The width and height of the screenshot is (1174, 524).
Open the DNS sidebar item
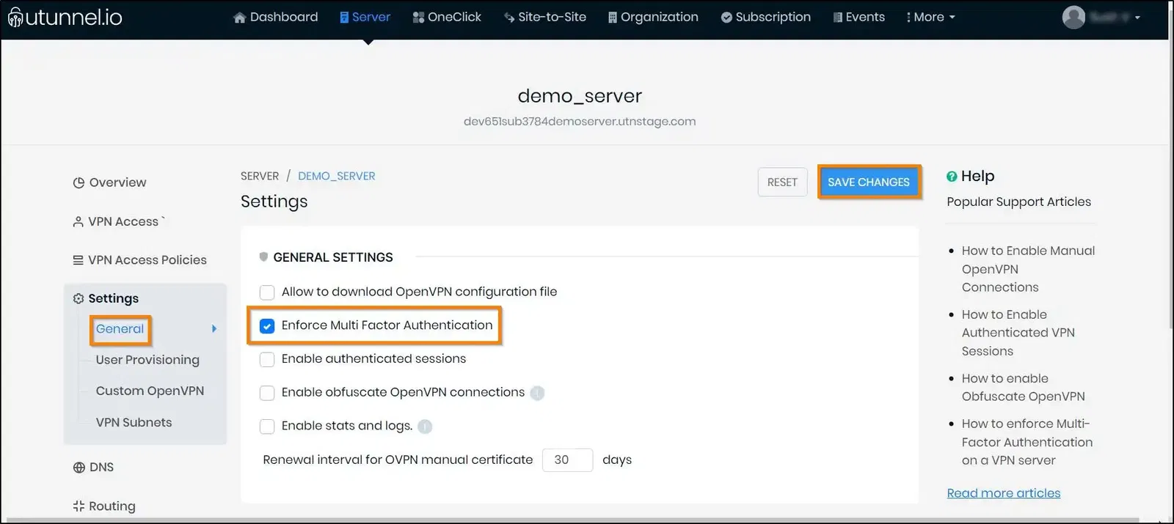click(93, 468)
